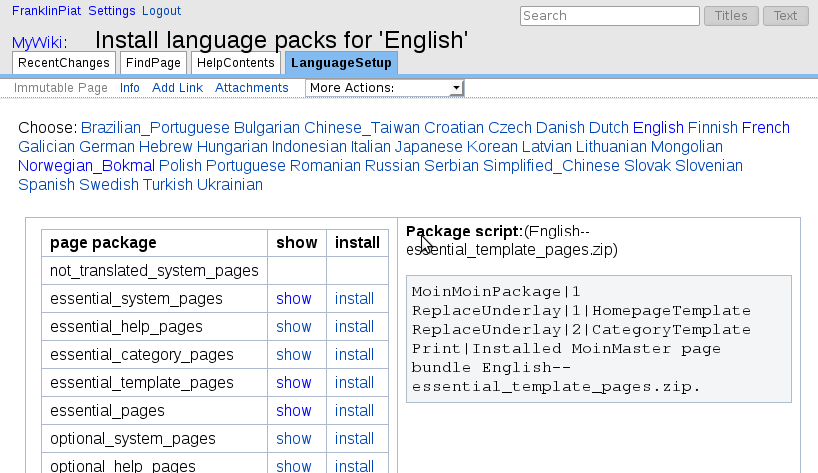Choose the Brazilian_Portuguese language
818x473 pixels.
155,128
